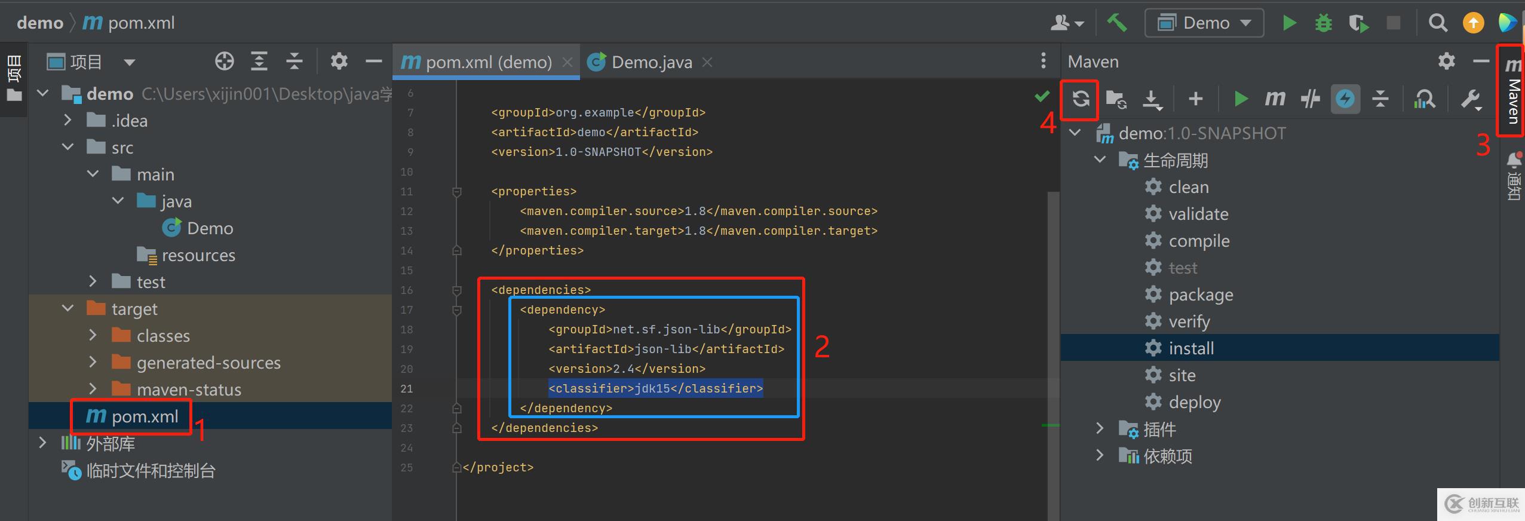Image resolution: width=1525 pixels, height=521 pixels.
Task: Open 临时文件和控制台 node
Action: tap(139, 470)
